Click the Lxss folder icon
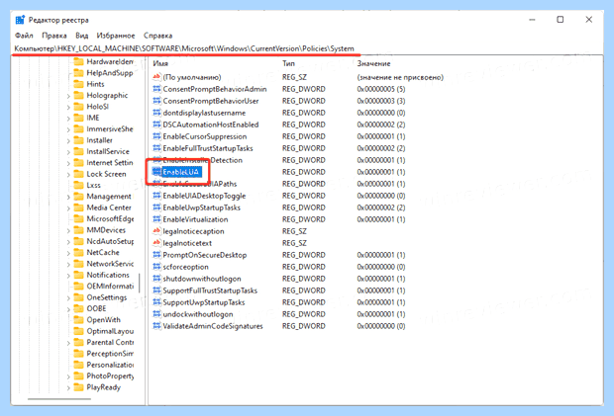The image size is (614, 416). tap(78, 185)
